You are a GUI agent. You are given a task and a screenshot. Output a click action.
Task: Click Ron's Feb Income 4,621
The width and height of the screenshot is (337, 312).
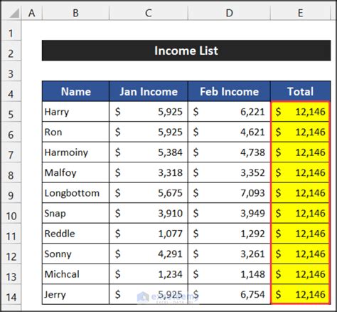229,132
